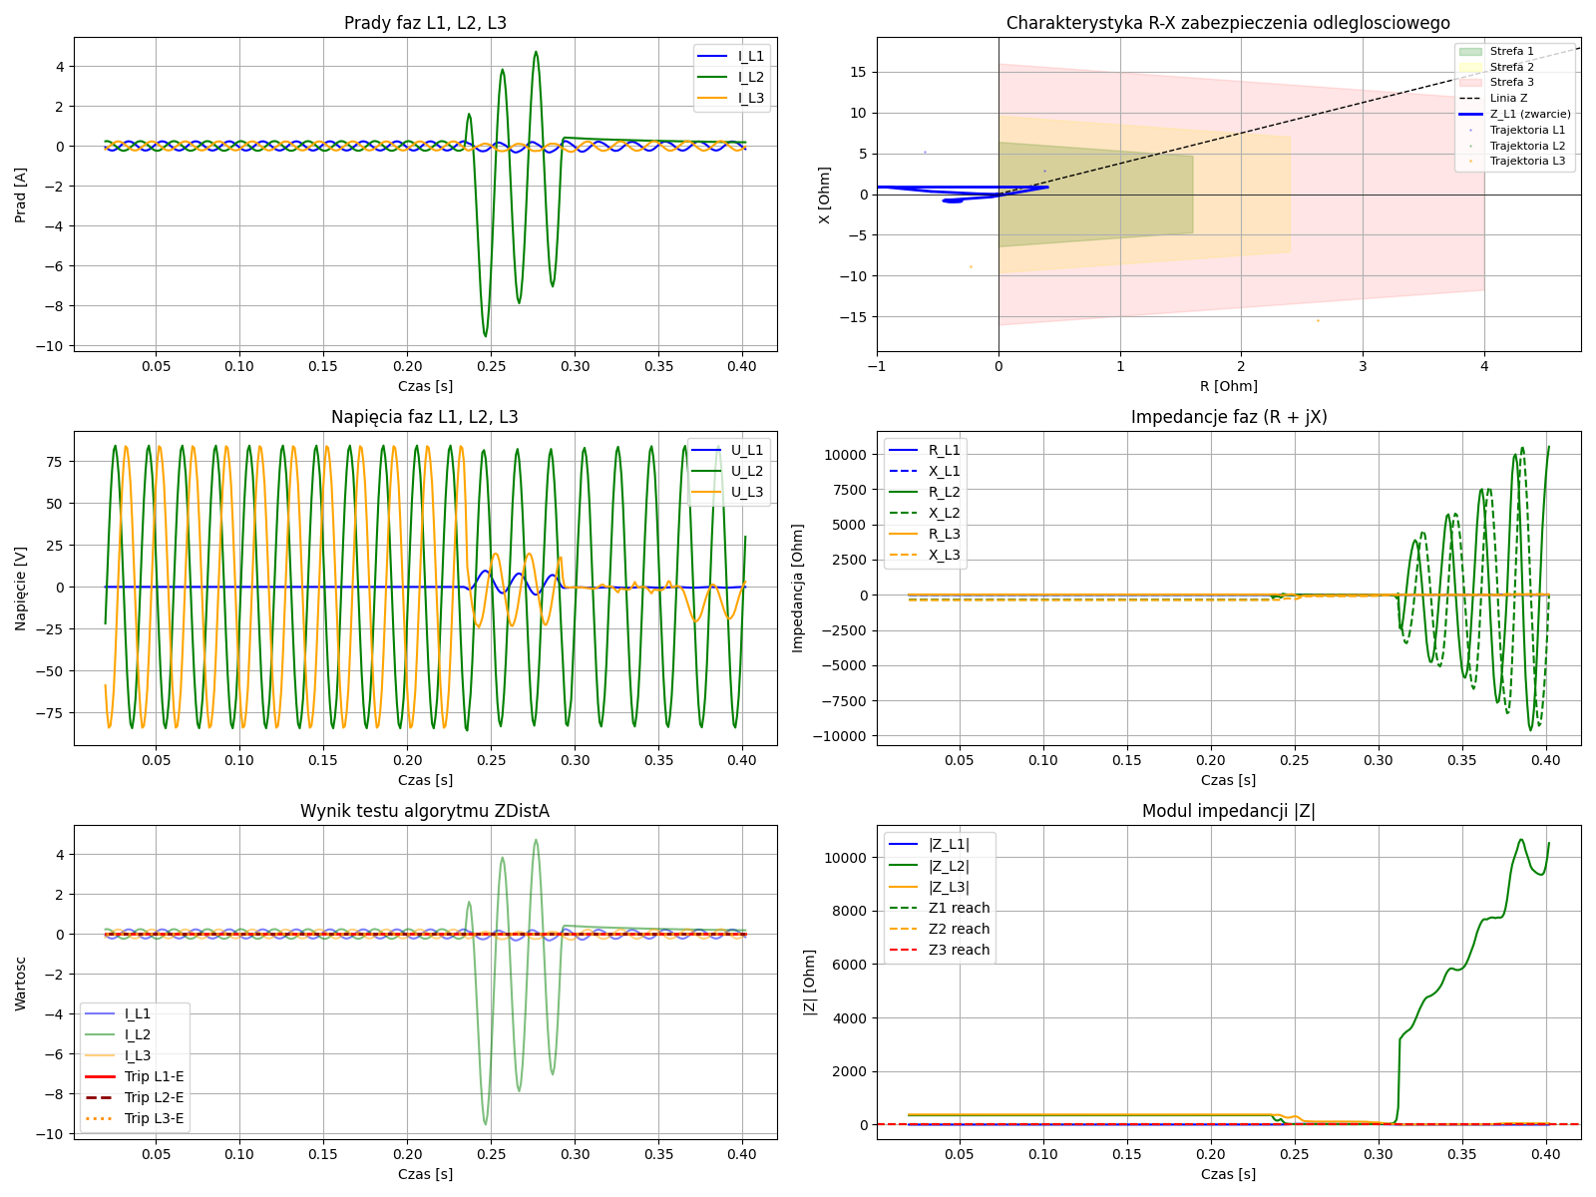Click the 'Modul impedancji |Z|' plot title
This screenshot has height=1197, width=1596.
click(x=1228, y=811)
